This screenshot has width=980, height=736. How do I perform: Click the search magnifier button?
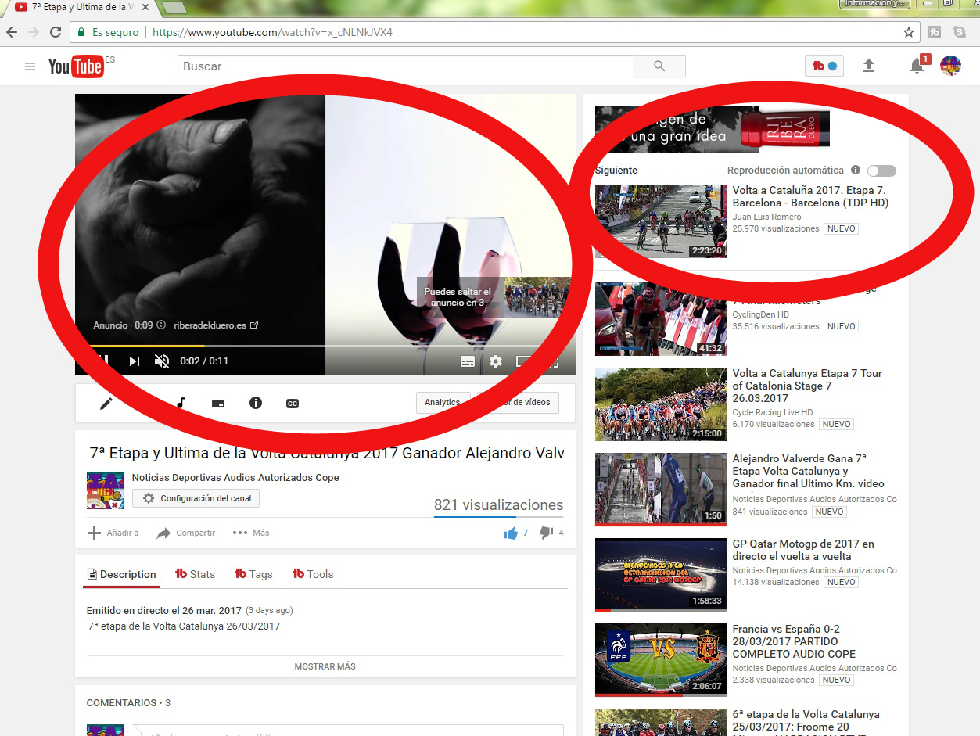coord(659,66)
